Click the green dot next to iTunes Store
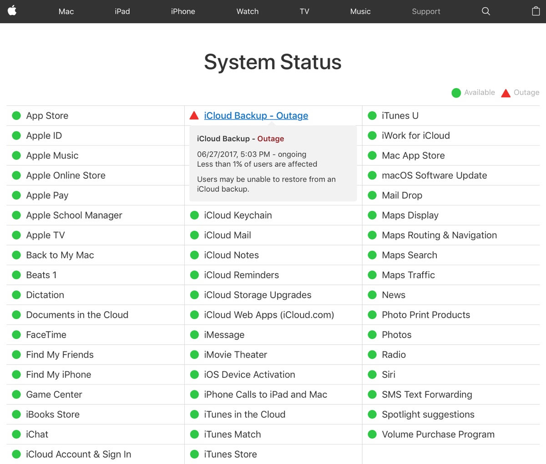The image size is (546, 464). coord(195,454)
